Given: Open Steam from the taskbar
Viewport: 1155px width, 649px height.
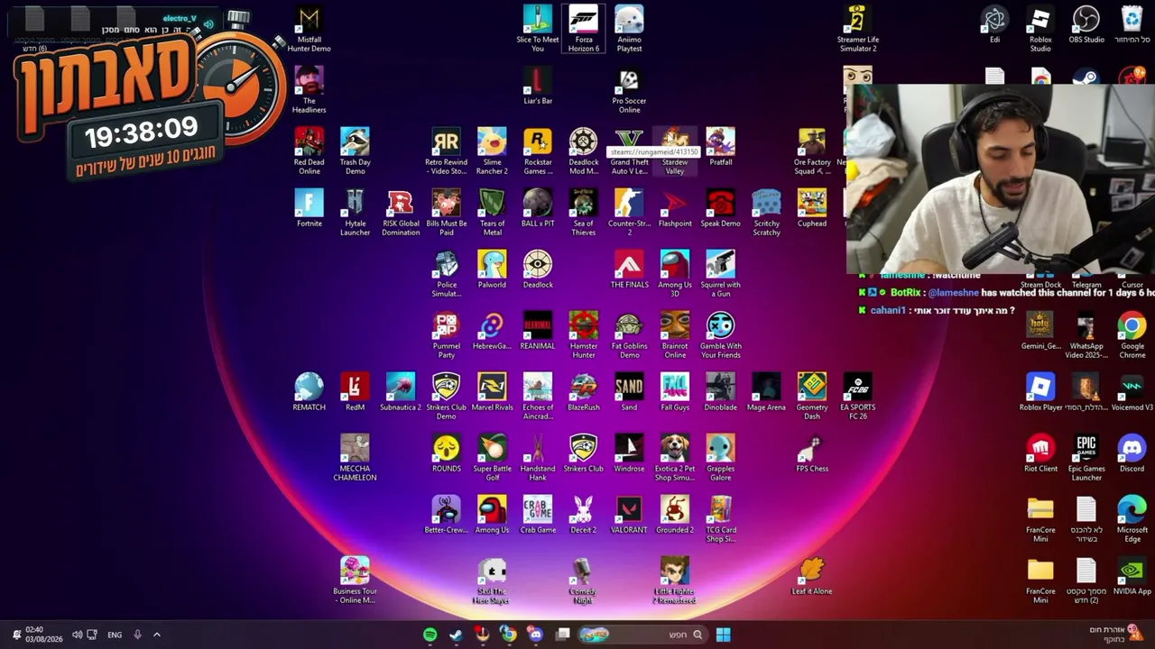Looking at the screenshot, I should [457, 635].
